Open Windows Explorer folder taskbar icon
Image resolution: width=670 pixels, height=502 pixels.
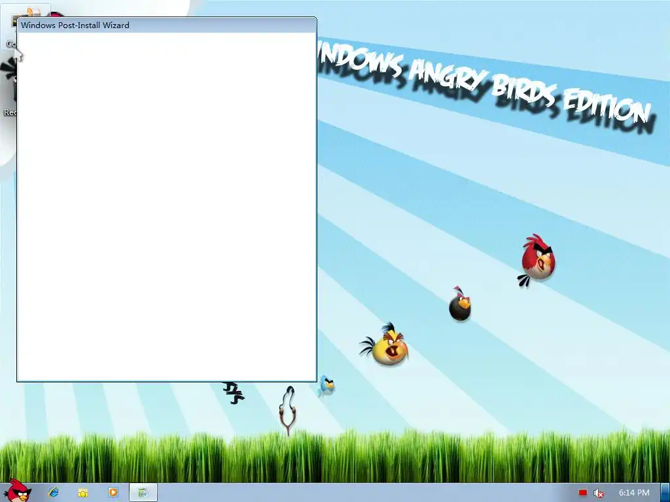[x=83, y=493]
